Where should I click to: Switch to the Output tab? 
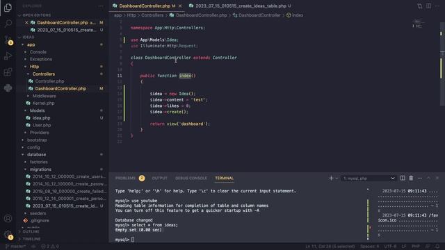(159, 178)
